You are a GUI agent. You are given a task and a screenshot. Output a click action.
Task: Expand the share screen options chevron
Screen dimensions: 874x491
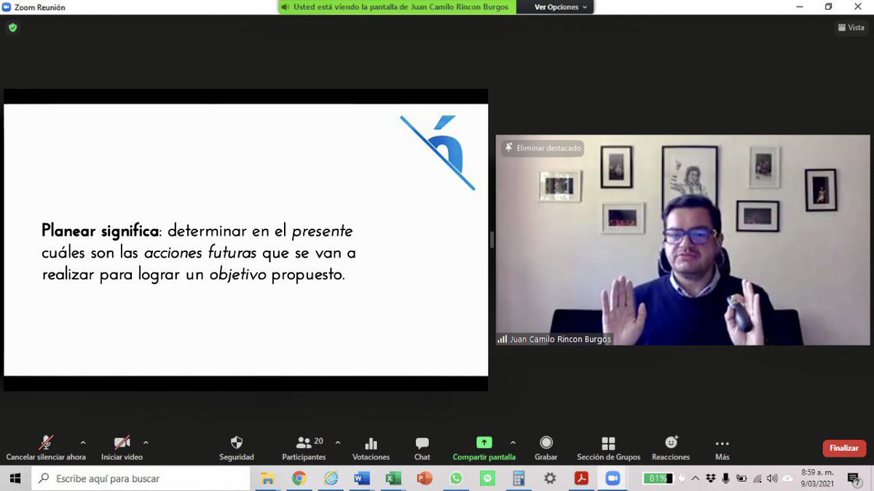(x=513, y=442)
